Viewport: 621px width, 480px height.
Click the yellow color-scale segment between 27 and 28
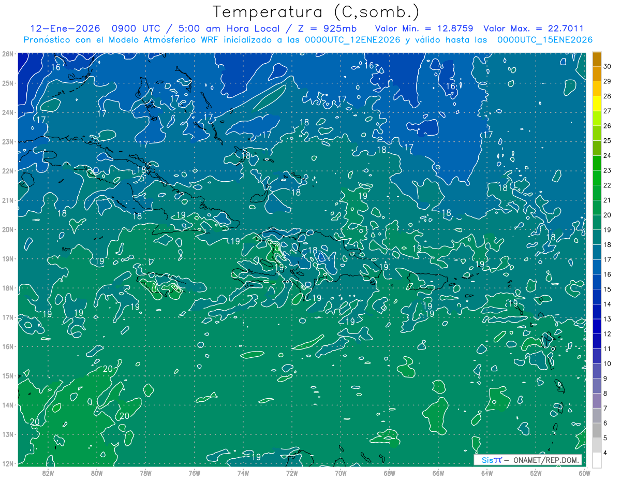point(597,104)
